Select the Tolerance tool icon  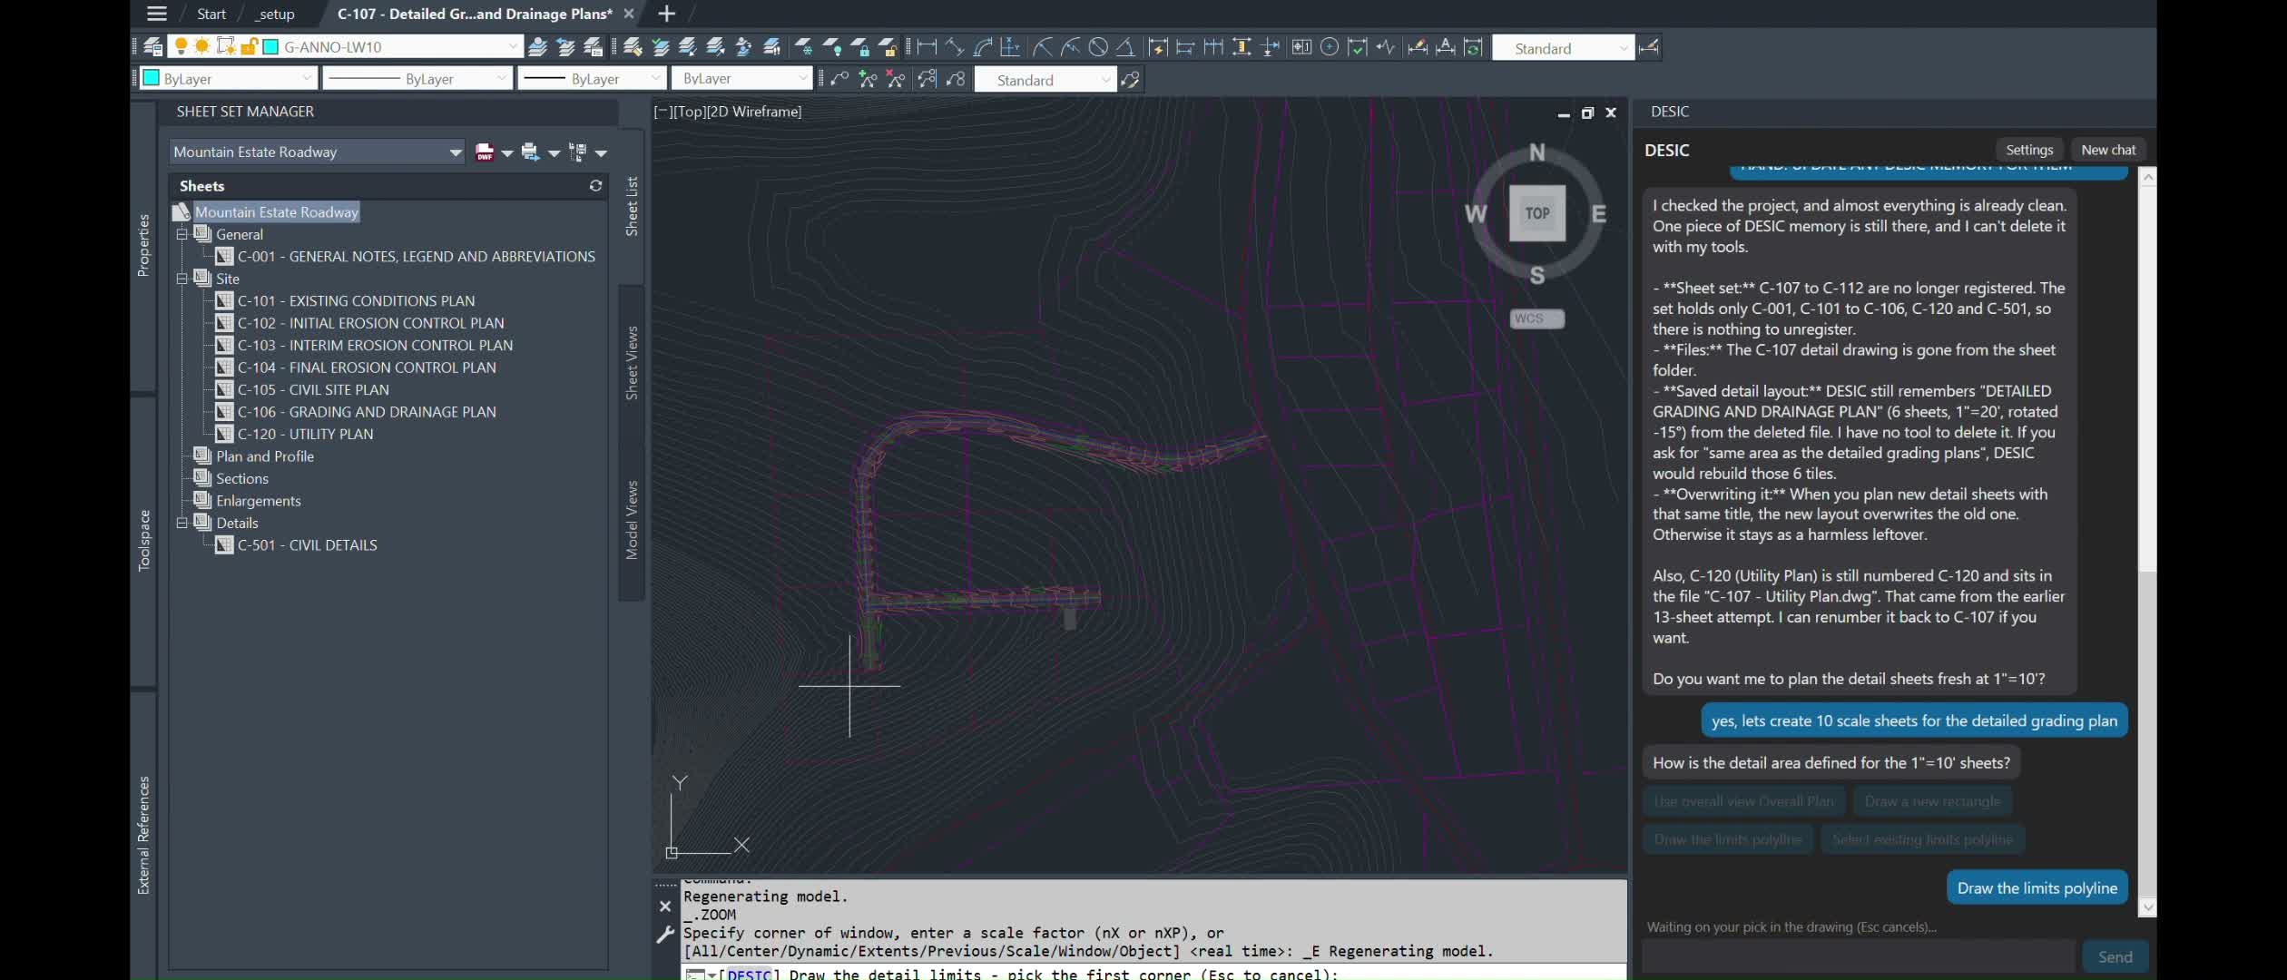tap(1301, 46)
